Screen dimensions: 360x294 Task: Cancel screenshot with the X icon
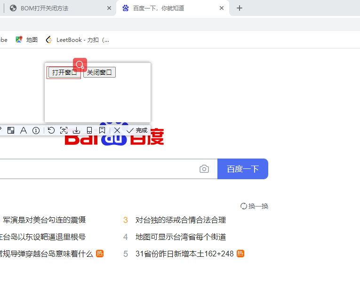pos(117,130)
